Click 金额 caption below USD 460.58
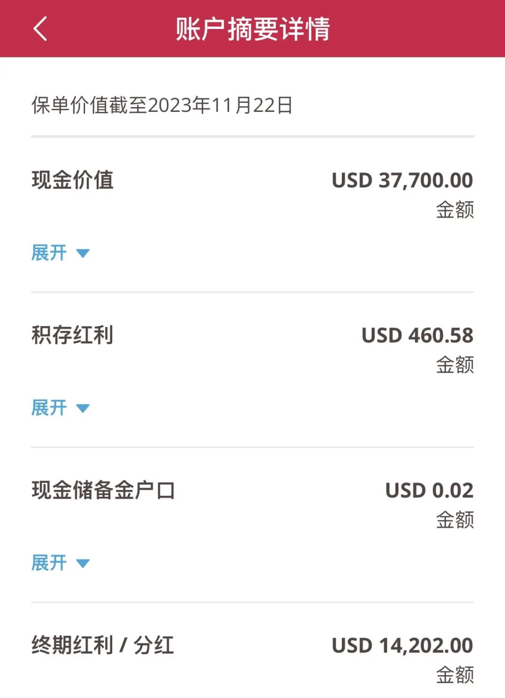The width and height of the screenshot is (505, 698). pyautogui.click(x=454, y=365)
